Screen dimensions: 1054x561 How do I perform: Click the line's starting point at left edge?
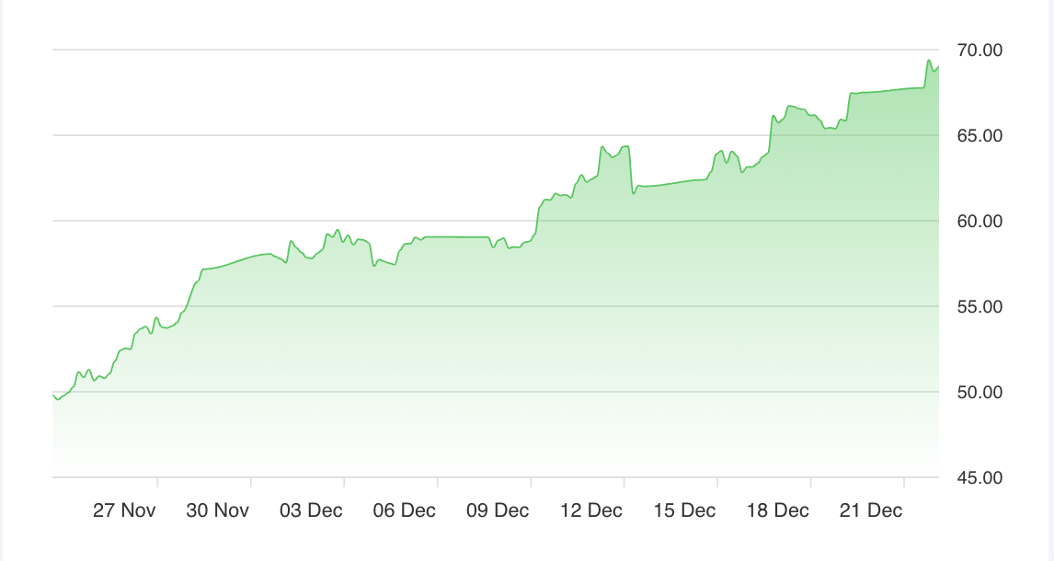click(54, 395)
